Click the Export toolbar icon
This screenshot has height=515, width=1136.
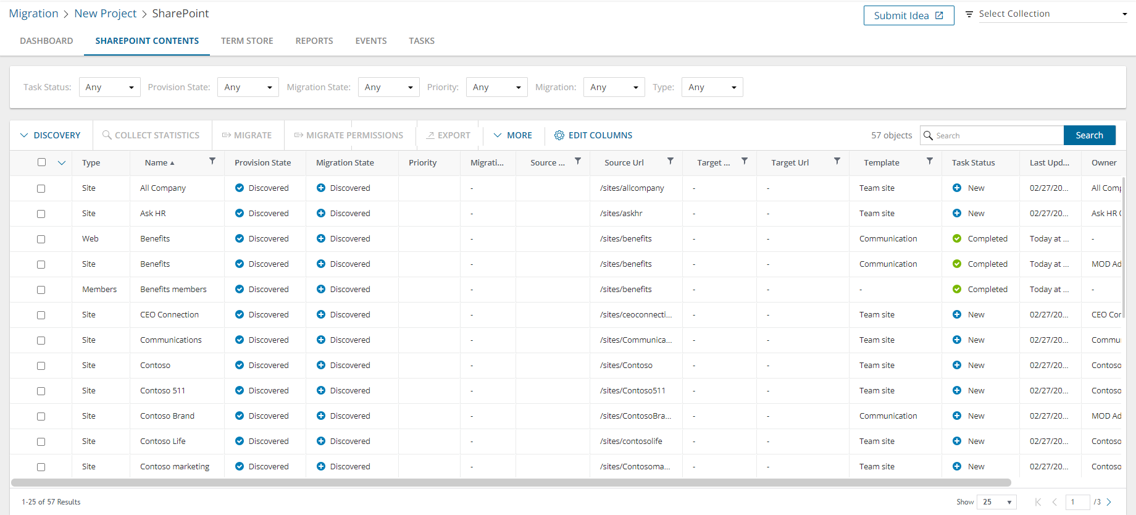(430, 135)
